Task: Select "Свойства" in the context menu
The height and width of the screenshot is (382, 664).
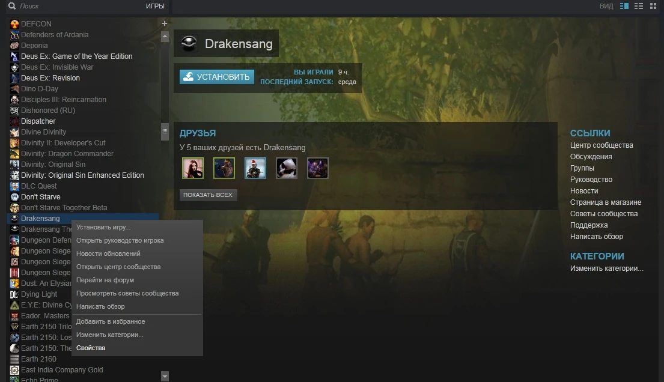Action: coord(91,348)
